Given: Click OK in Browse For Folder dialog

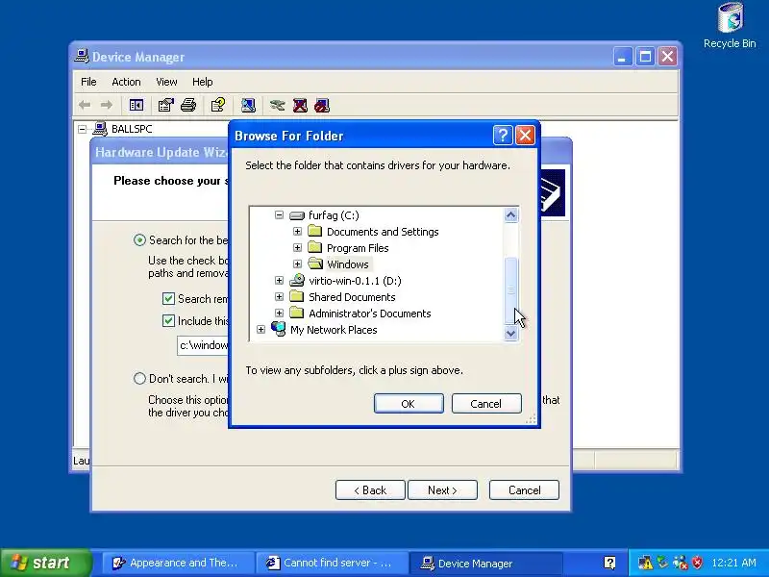Looking at the screenshot, I should (409, 403).
